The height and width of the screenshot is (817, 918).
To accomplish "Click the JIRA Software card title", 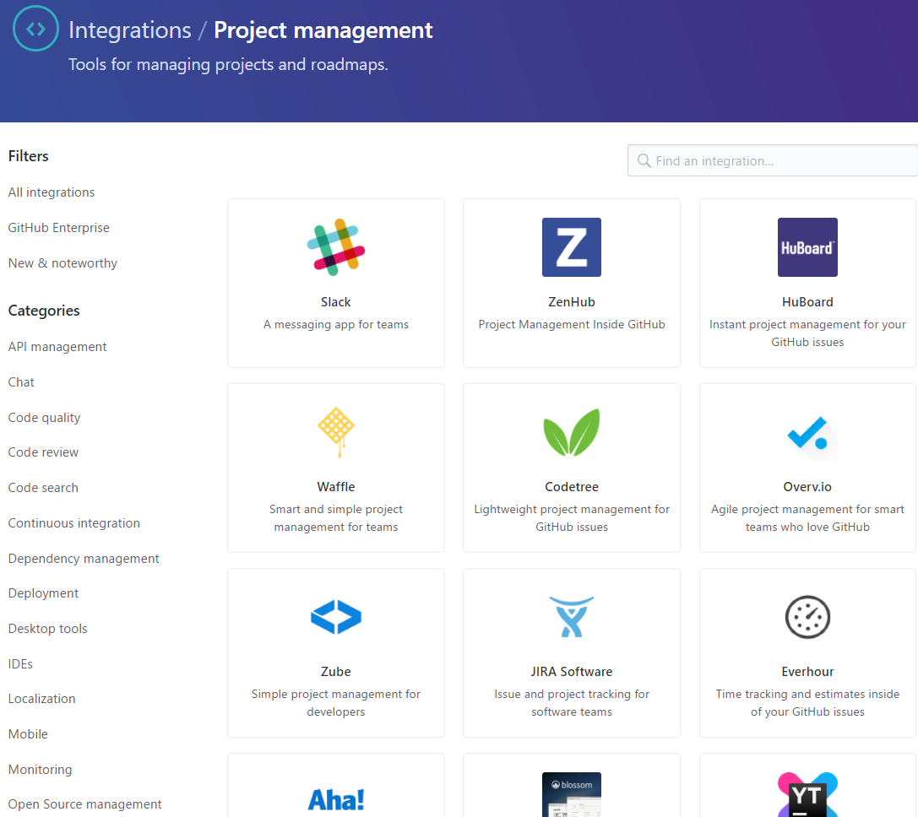I will [572, 672].
